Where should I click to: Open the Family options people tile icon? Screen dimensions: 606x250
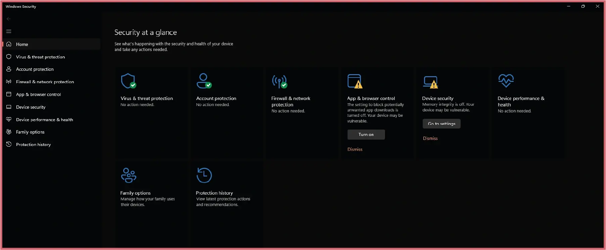point(129,175)
